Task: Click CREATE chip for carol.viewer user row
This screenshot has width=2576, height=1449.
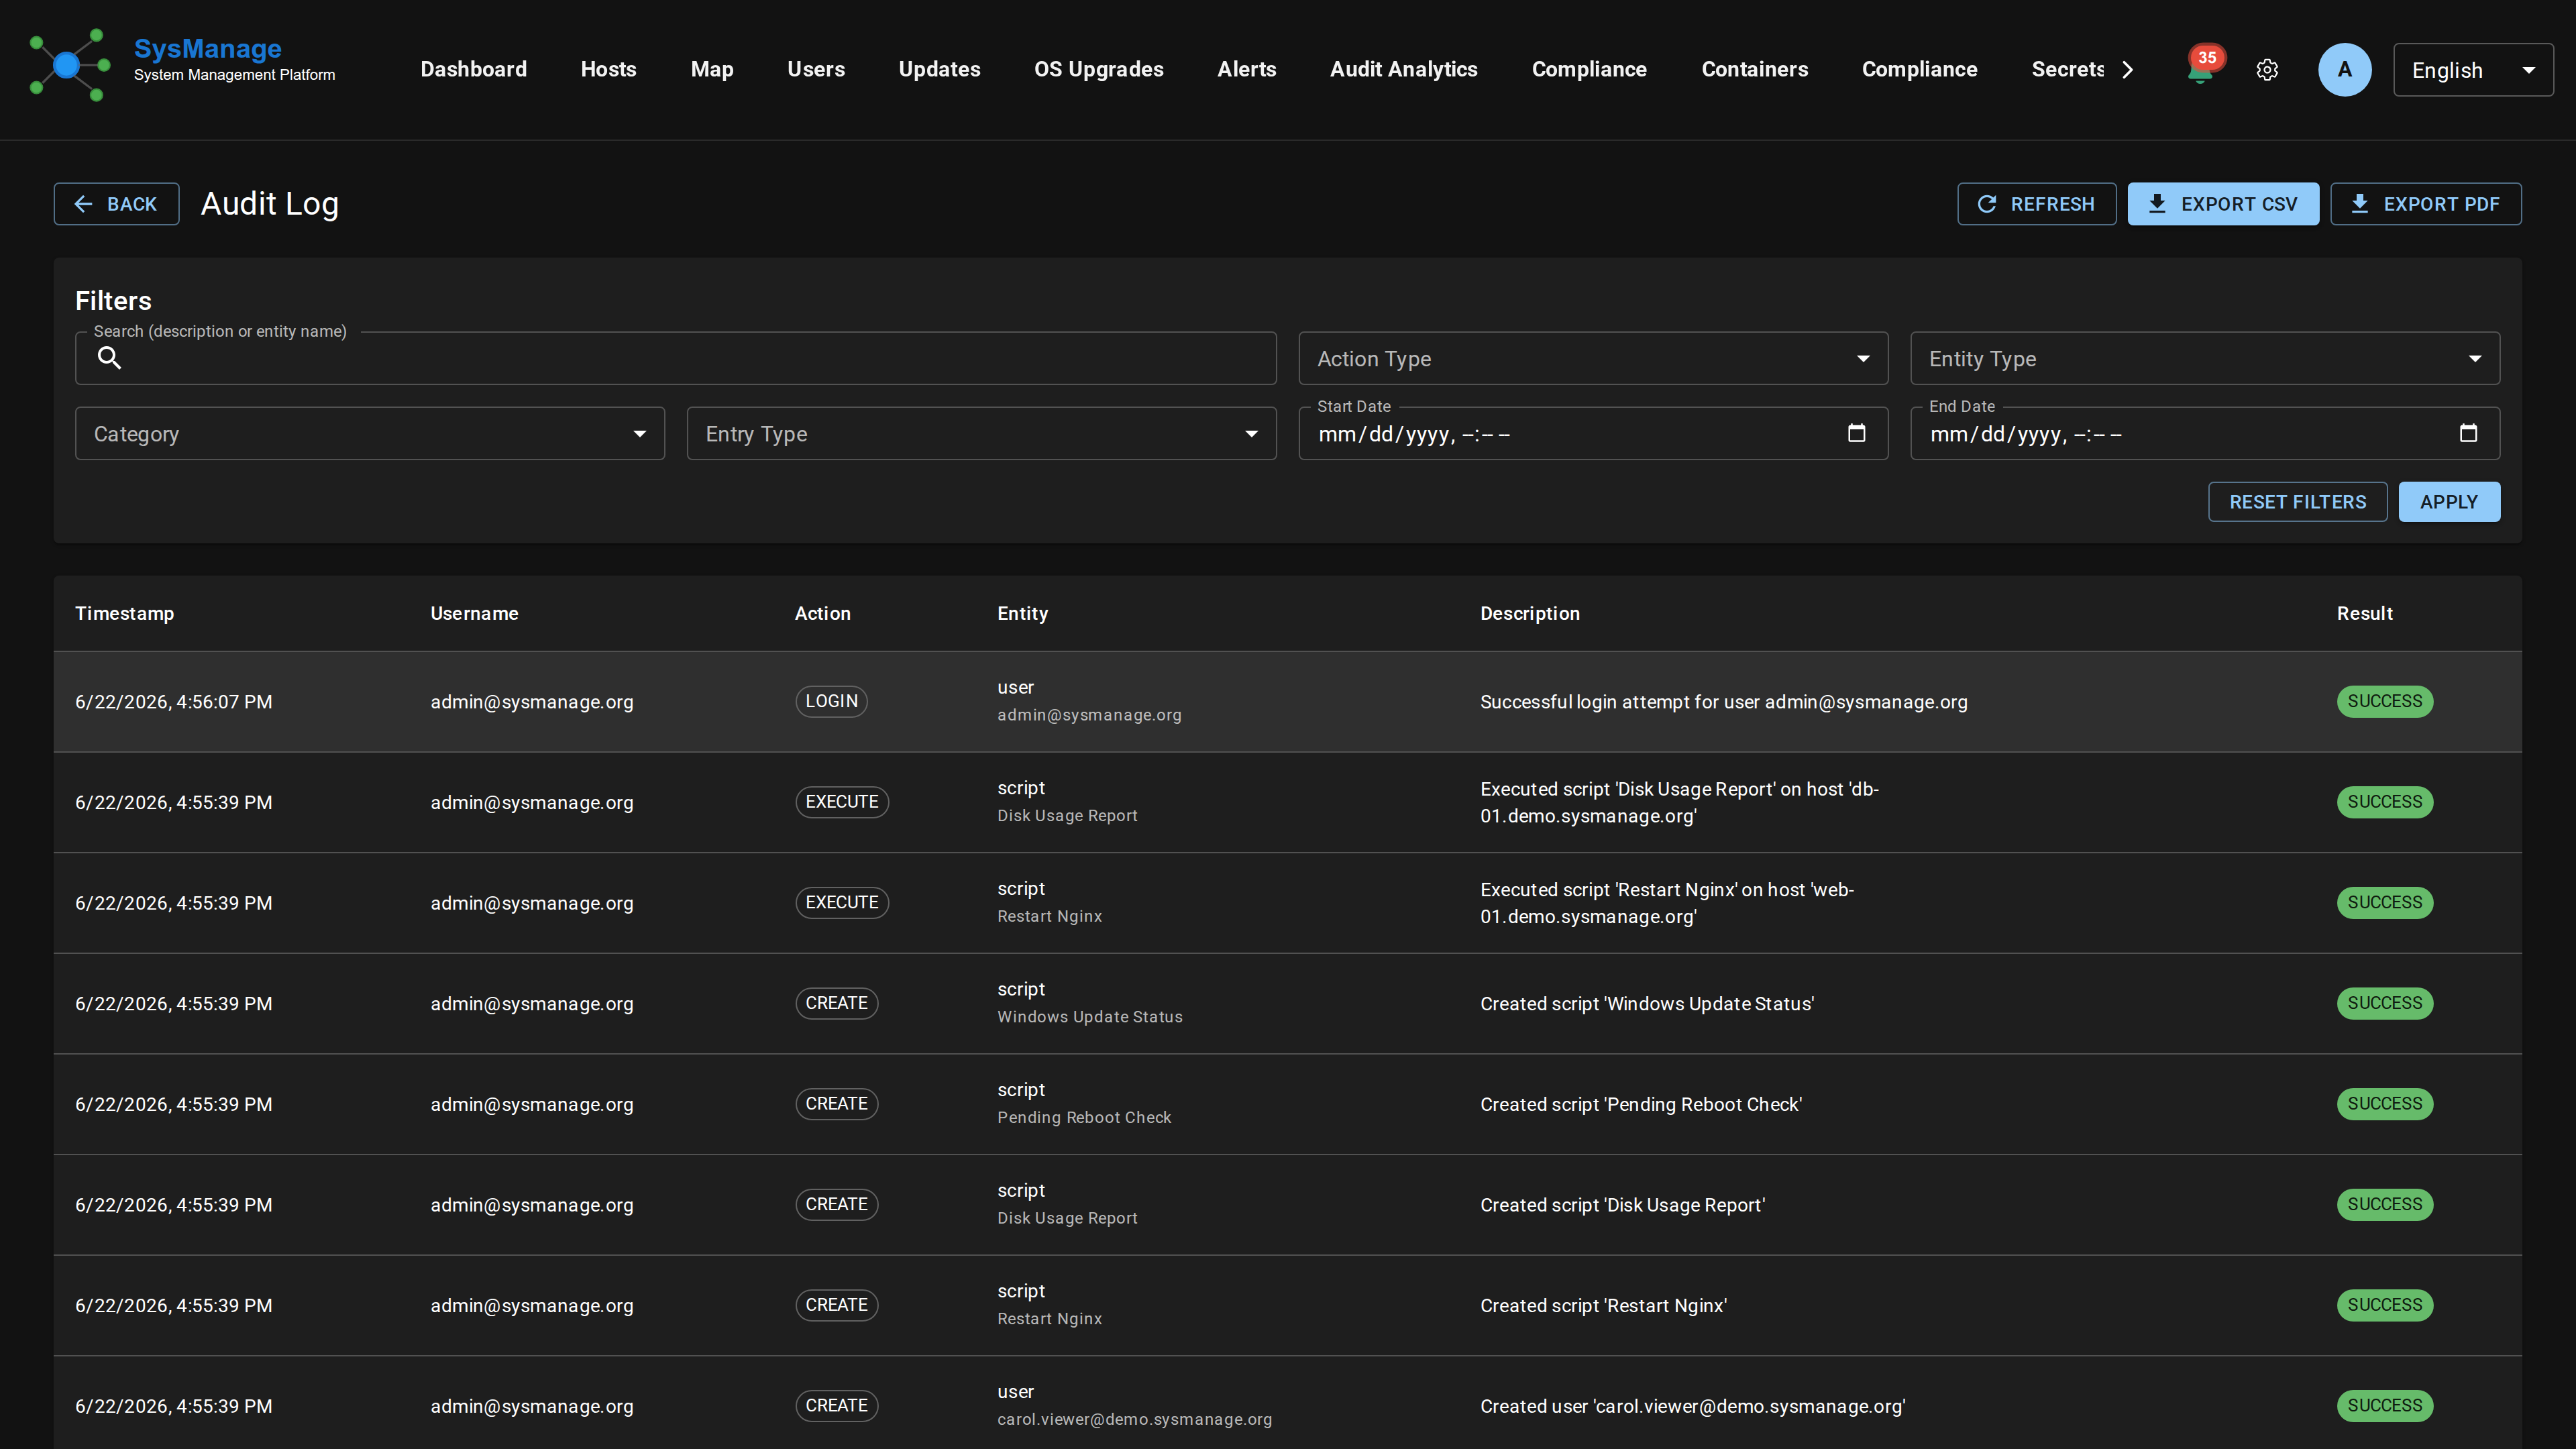Action: tap(836, 1405)
